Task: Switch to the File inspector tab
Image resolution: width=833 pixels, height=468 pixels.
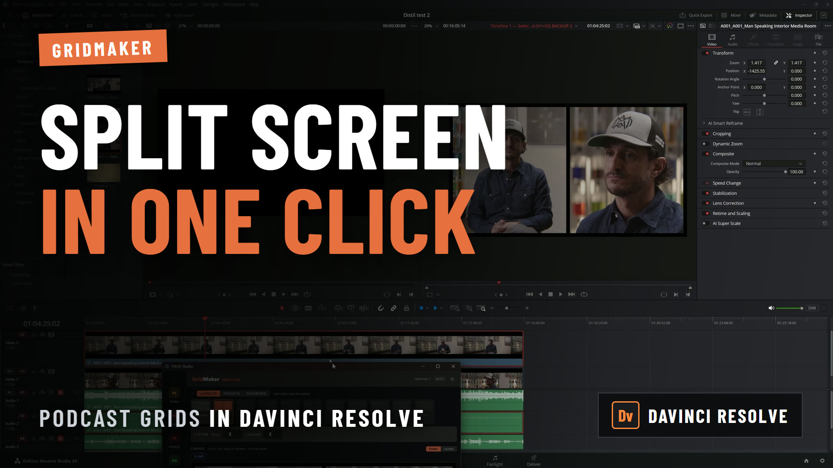Action: 818,39
